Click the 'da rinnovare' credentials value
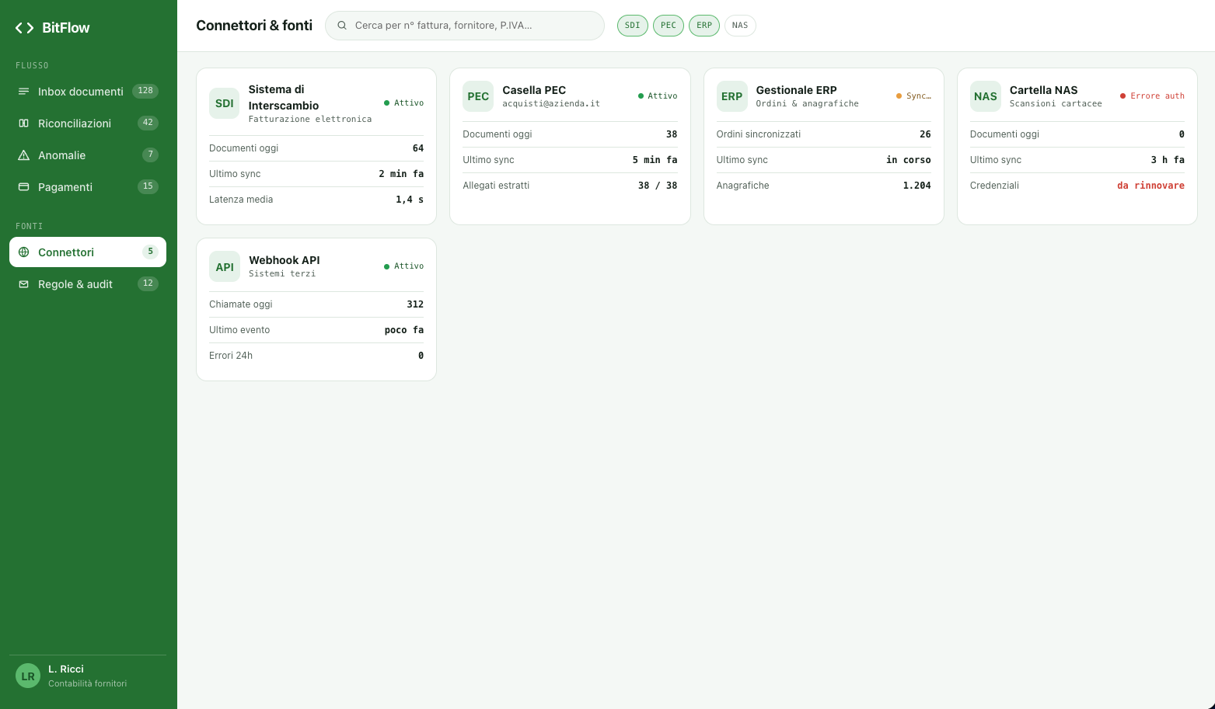 coord(1150,186)
